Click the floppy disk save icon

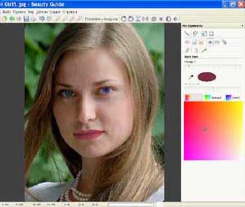(x=27, y=19)
